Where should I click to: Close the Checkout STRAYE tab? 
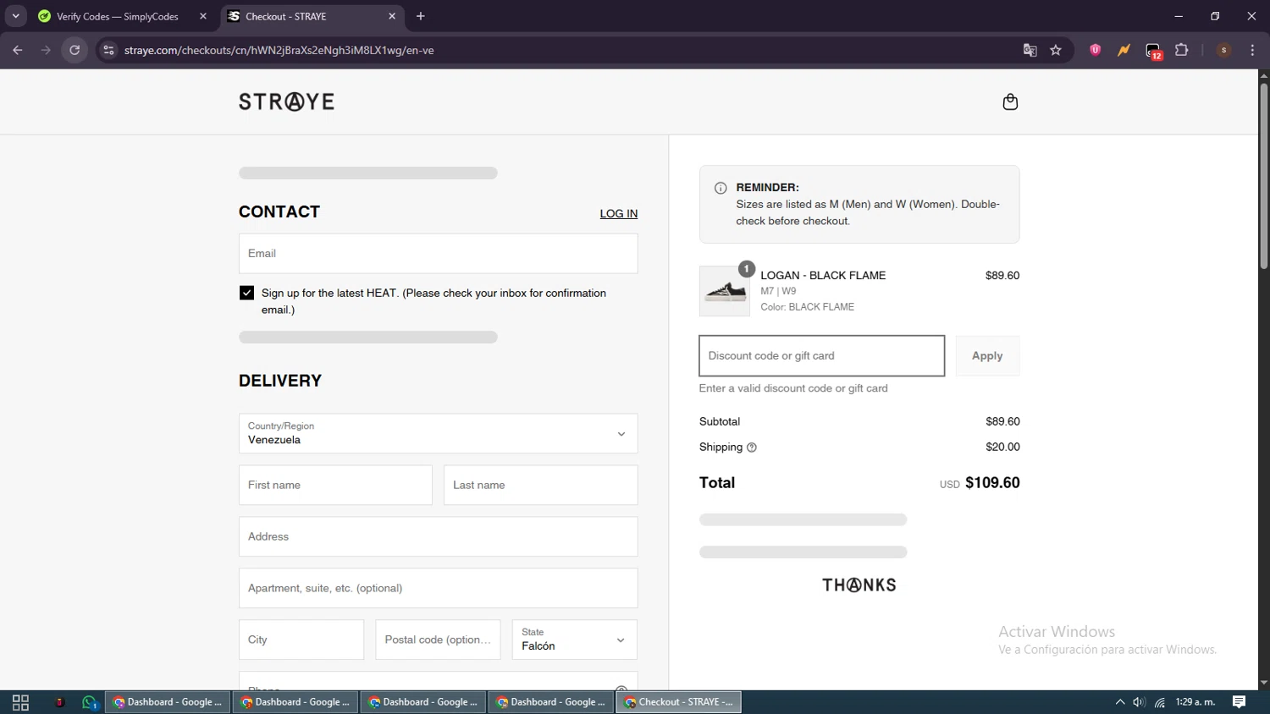392,16
